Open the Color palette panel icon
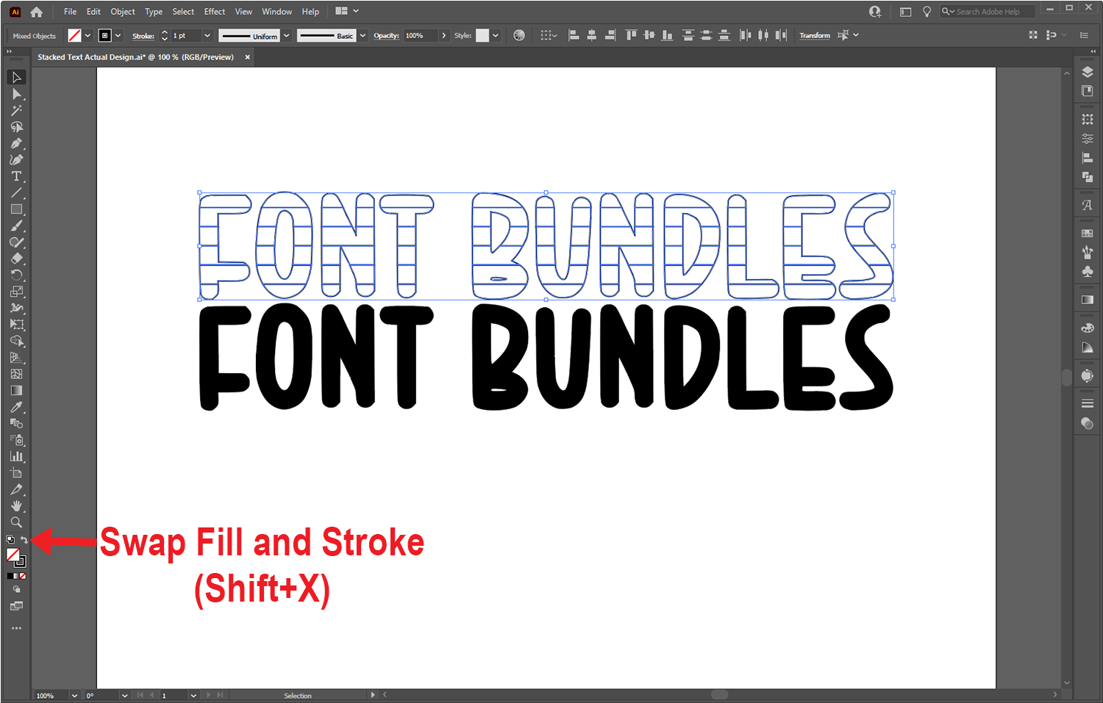 coord(1088,328)
